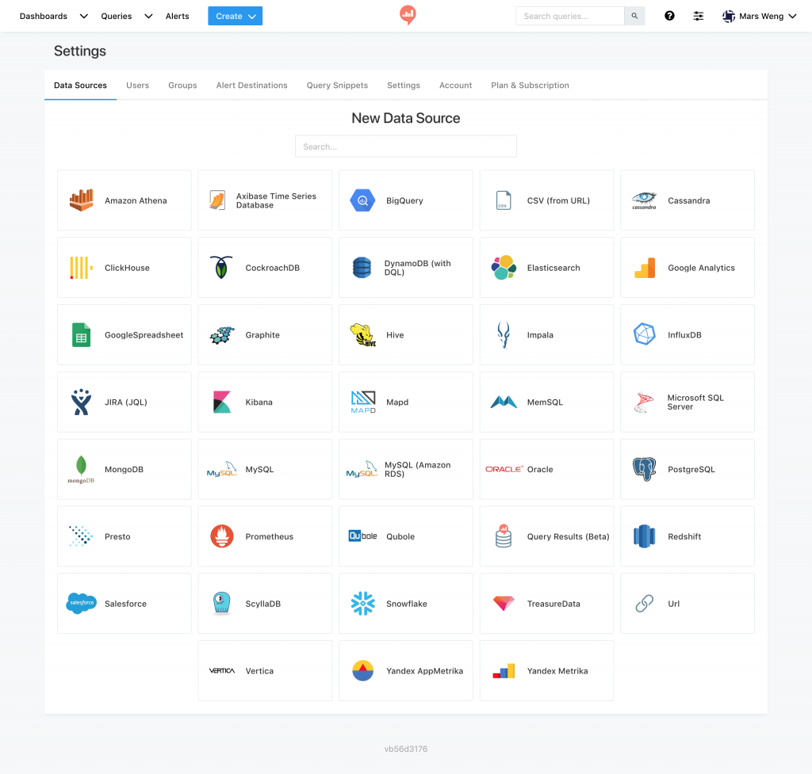Choose the Vertica data source
This screenshot has width=812, height=774.
point(265,670)
